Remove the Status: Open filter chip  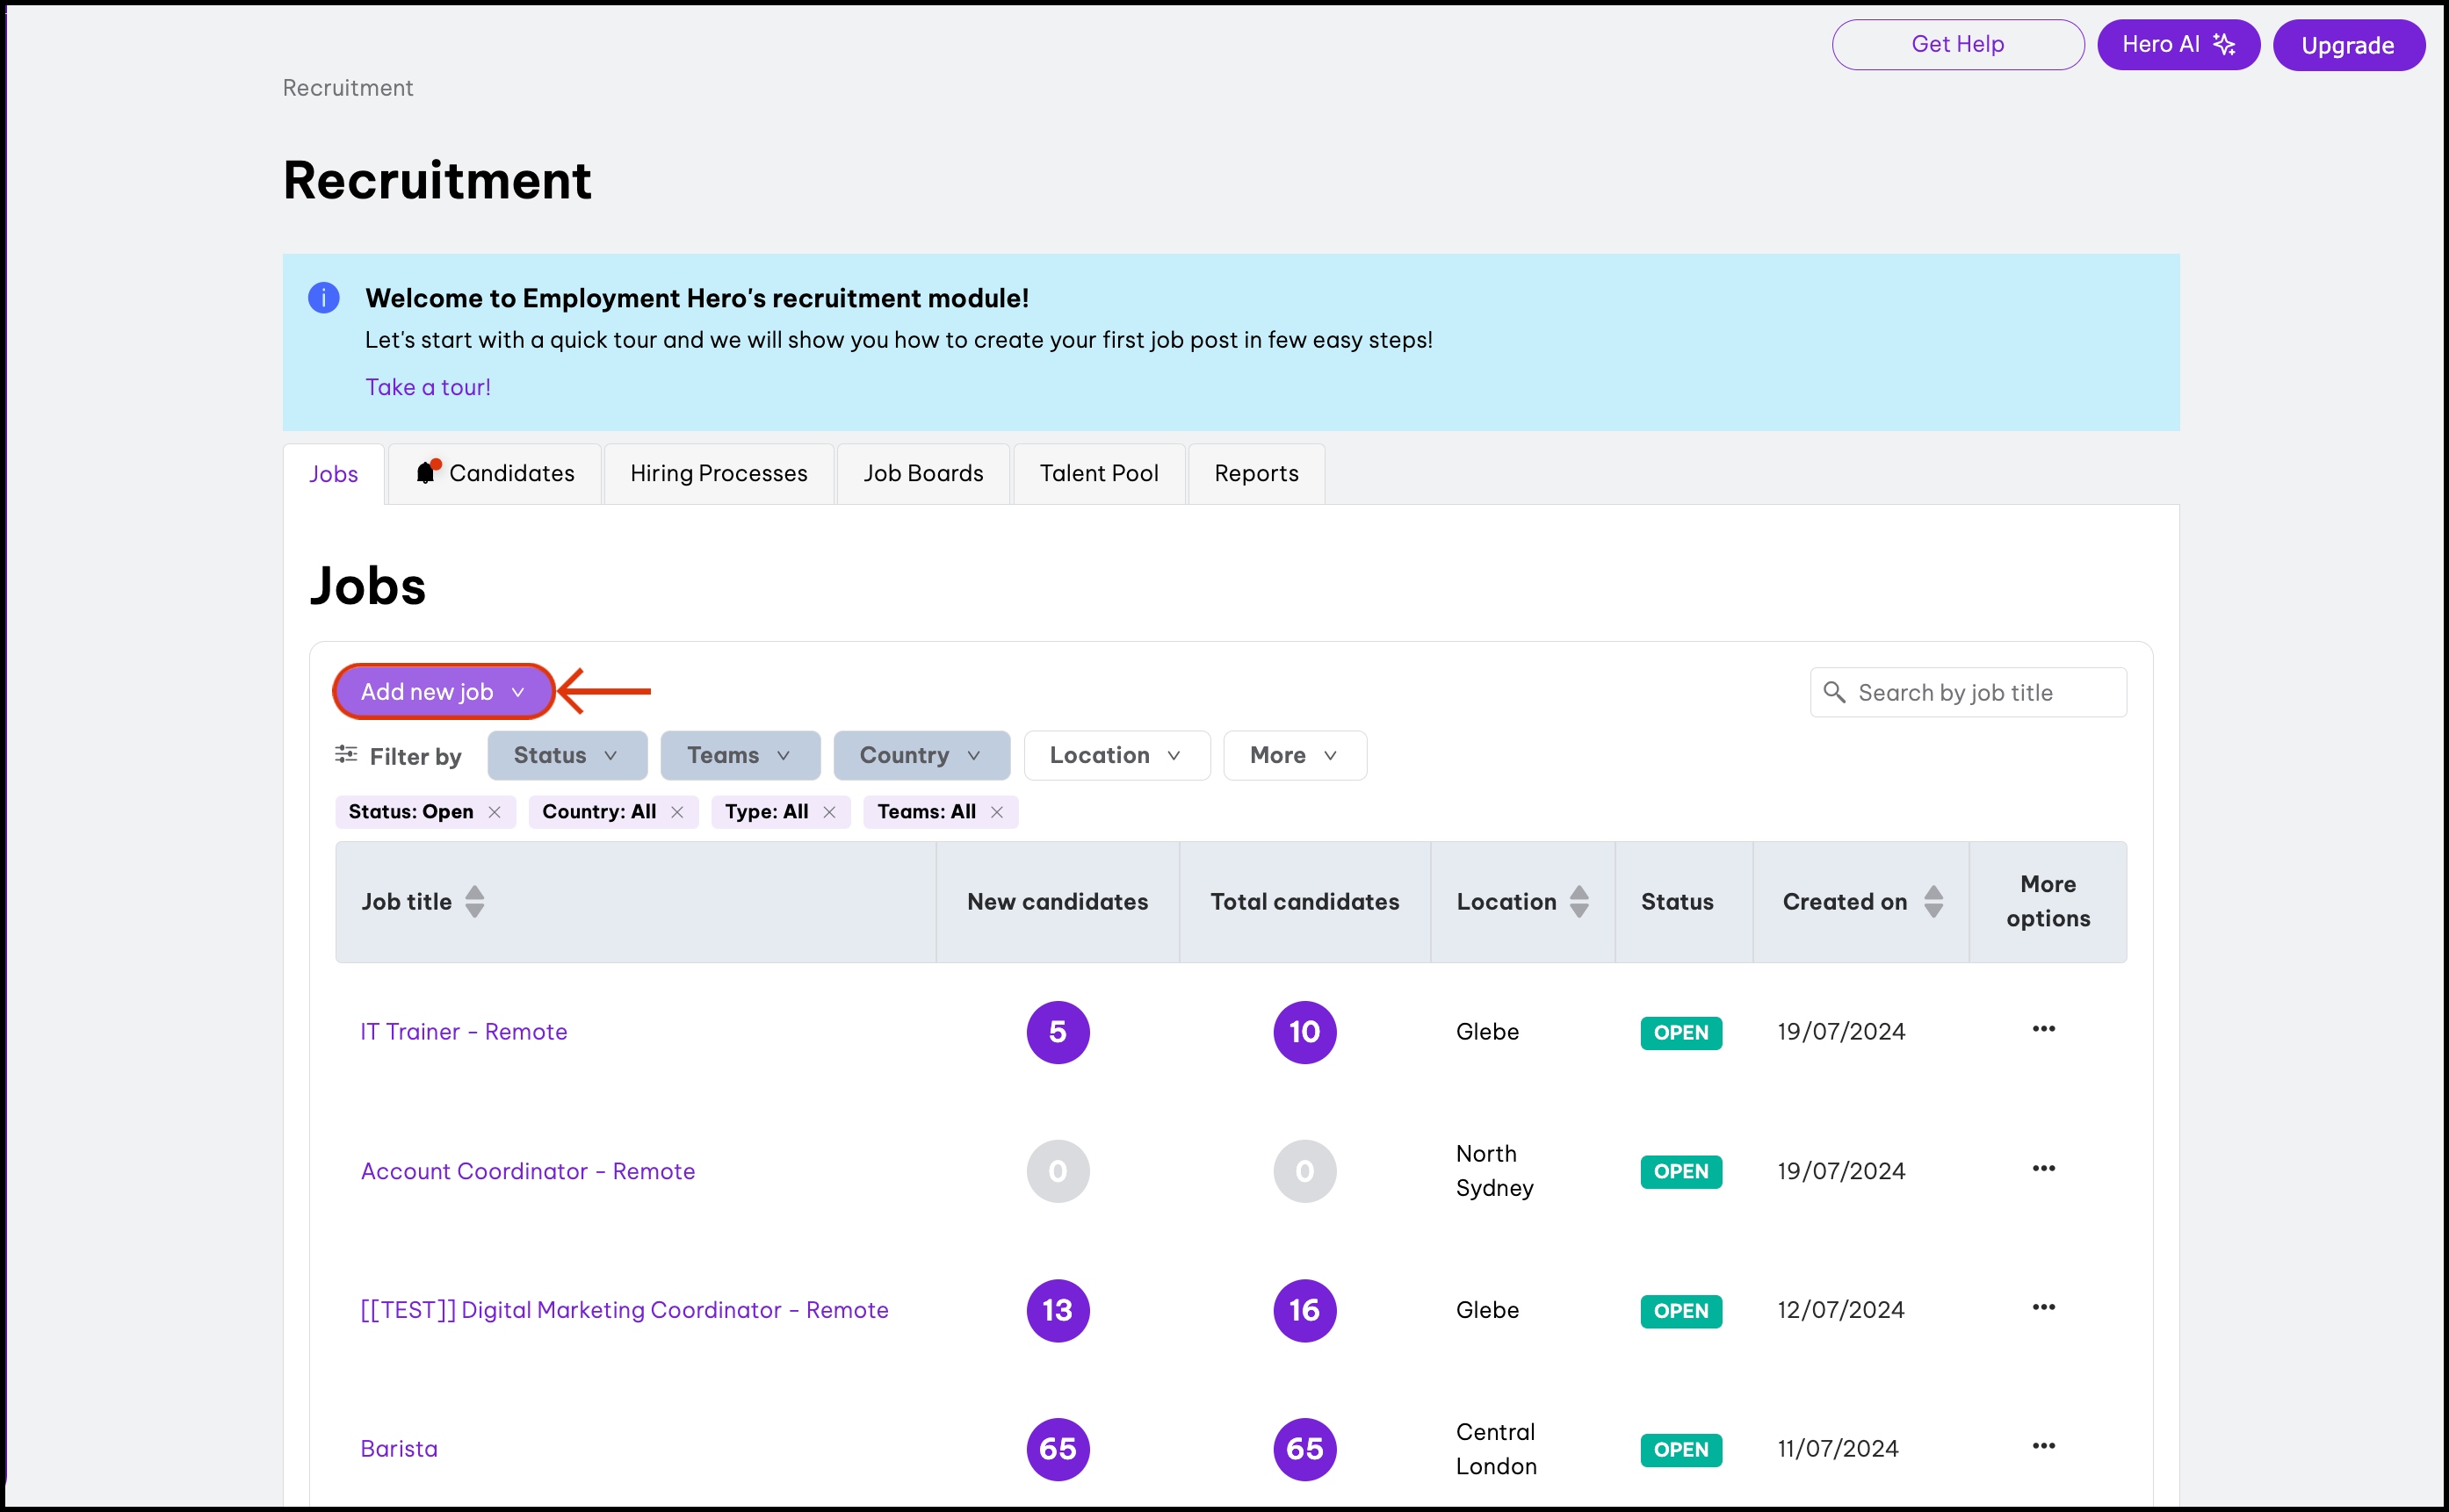point(495,812)
